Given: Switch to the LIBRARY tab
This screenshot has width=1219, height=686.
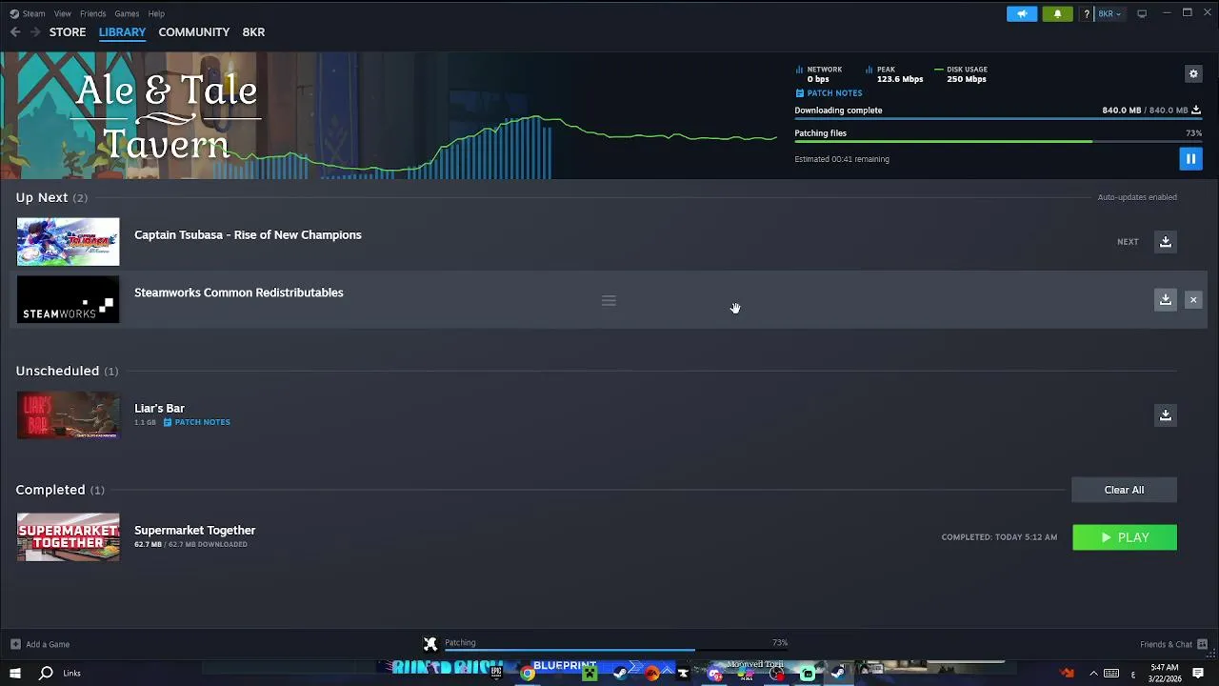Looking at the screenshot, I should click(x=122, y=31).
